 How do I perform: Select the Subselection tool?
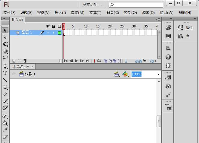[5, 37]
